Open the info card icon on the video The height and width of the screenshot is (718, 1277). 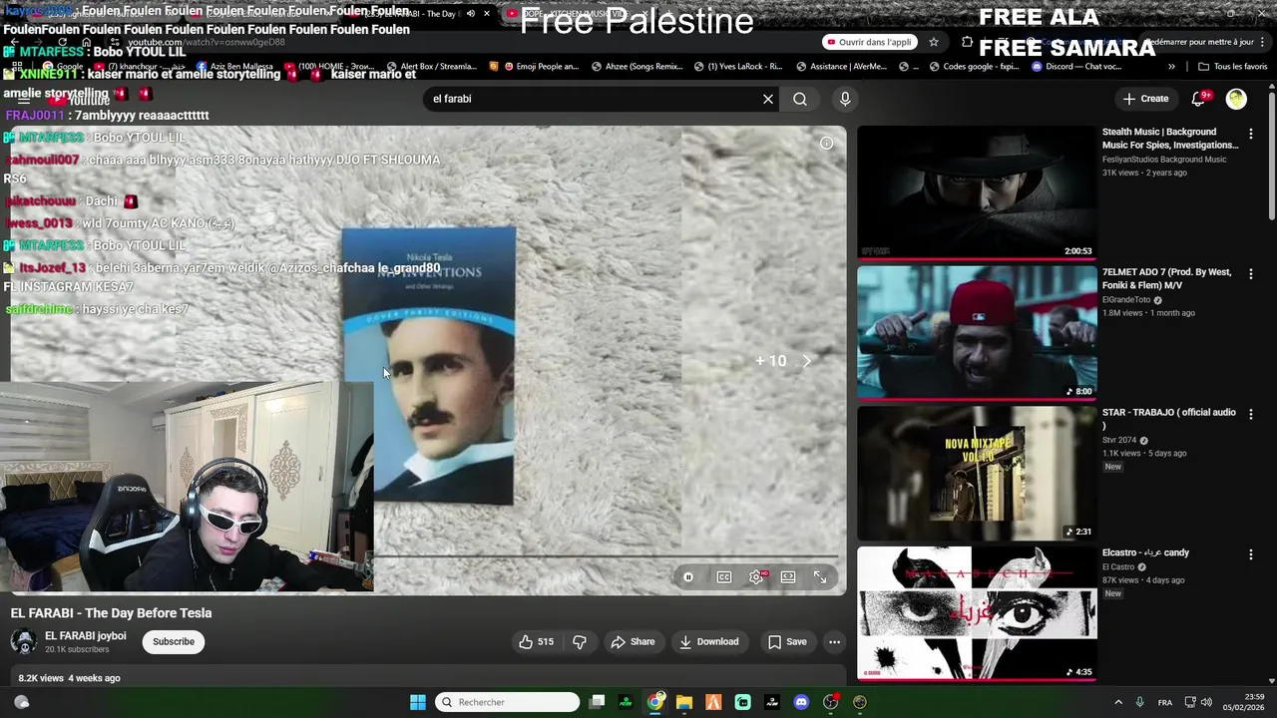tap(826, 144)
